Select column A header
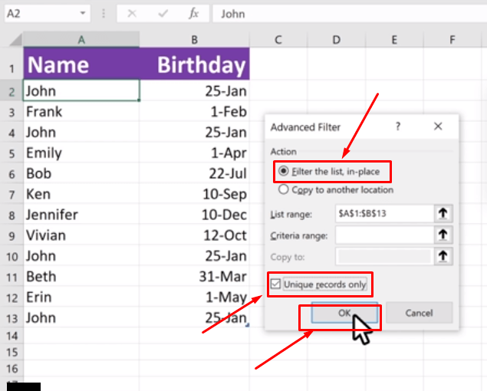The height and width of the screenshot is (391, 487). tap(81, 40)
